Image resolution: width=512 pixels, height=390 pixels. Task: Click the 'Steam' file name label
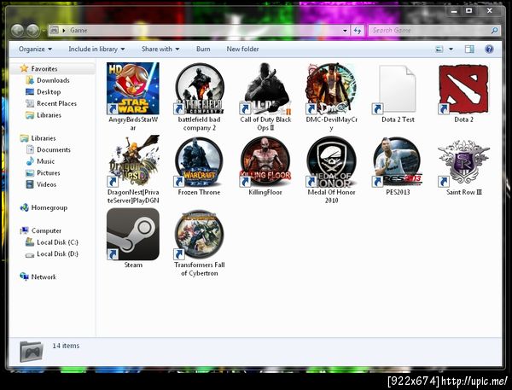(x=133, y=265)
